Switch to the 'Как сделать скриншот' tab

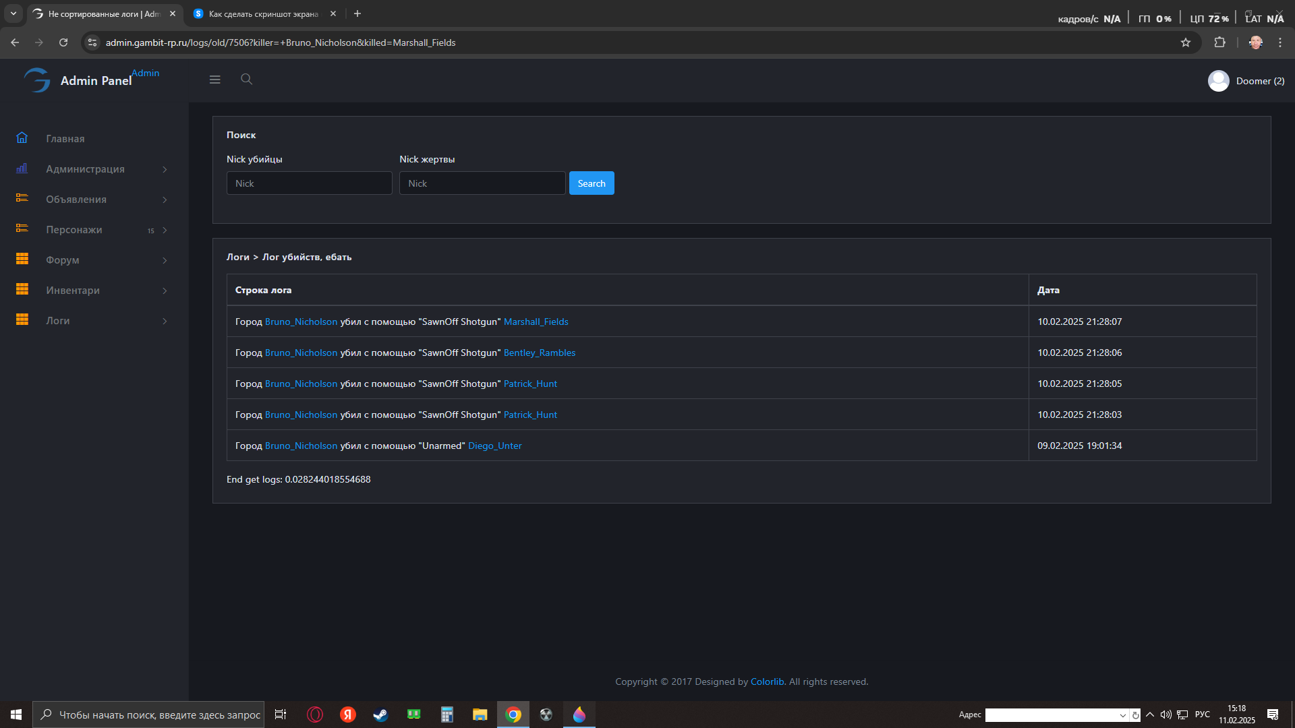[263, 13]
